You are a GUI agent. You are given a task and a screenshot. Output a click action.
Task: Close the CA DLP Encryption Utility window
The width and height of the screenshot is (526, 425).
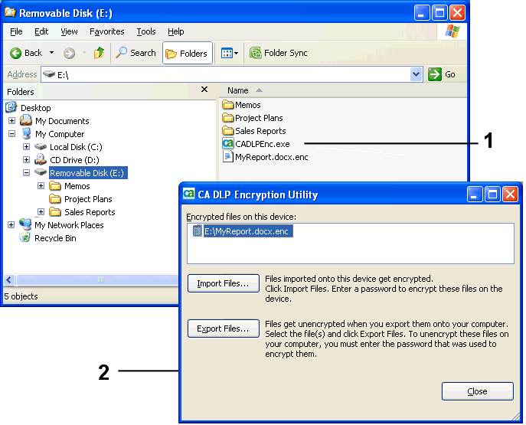pyautogui.click(x=510, y=195)
